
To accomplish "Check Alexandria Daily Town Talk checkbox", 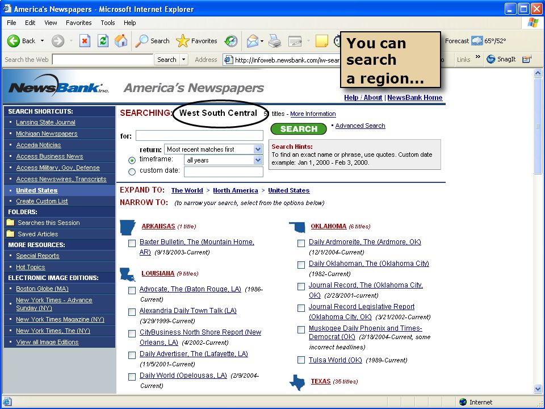I will pyautogui.click(x=132, y=312).
